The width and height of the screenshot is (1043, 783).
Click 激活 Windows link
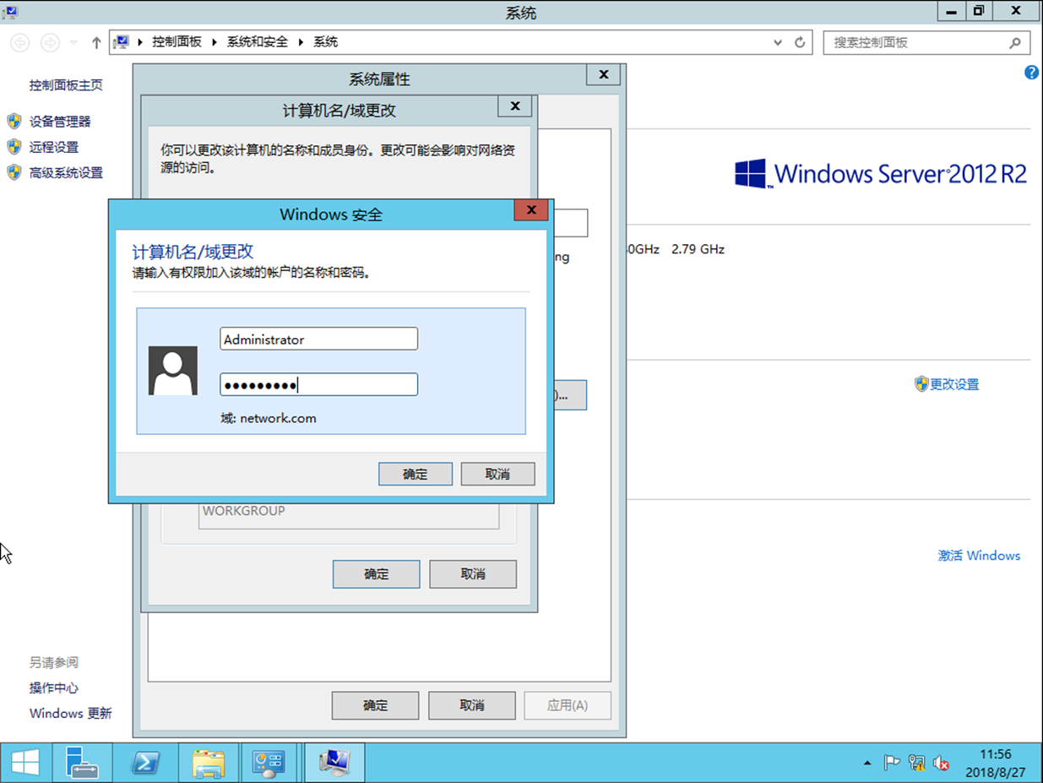coord(979,556)
